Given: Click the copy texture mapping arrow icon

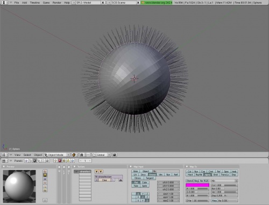Looking at the screenshot, I should 97,172.
